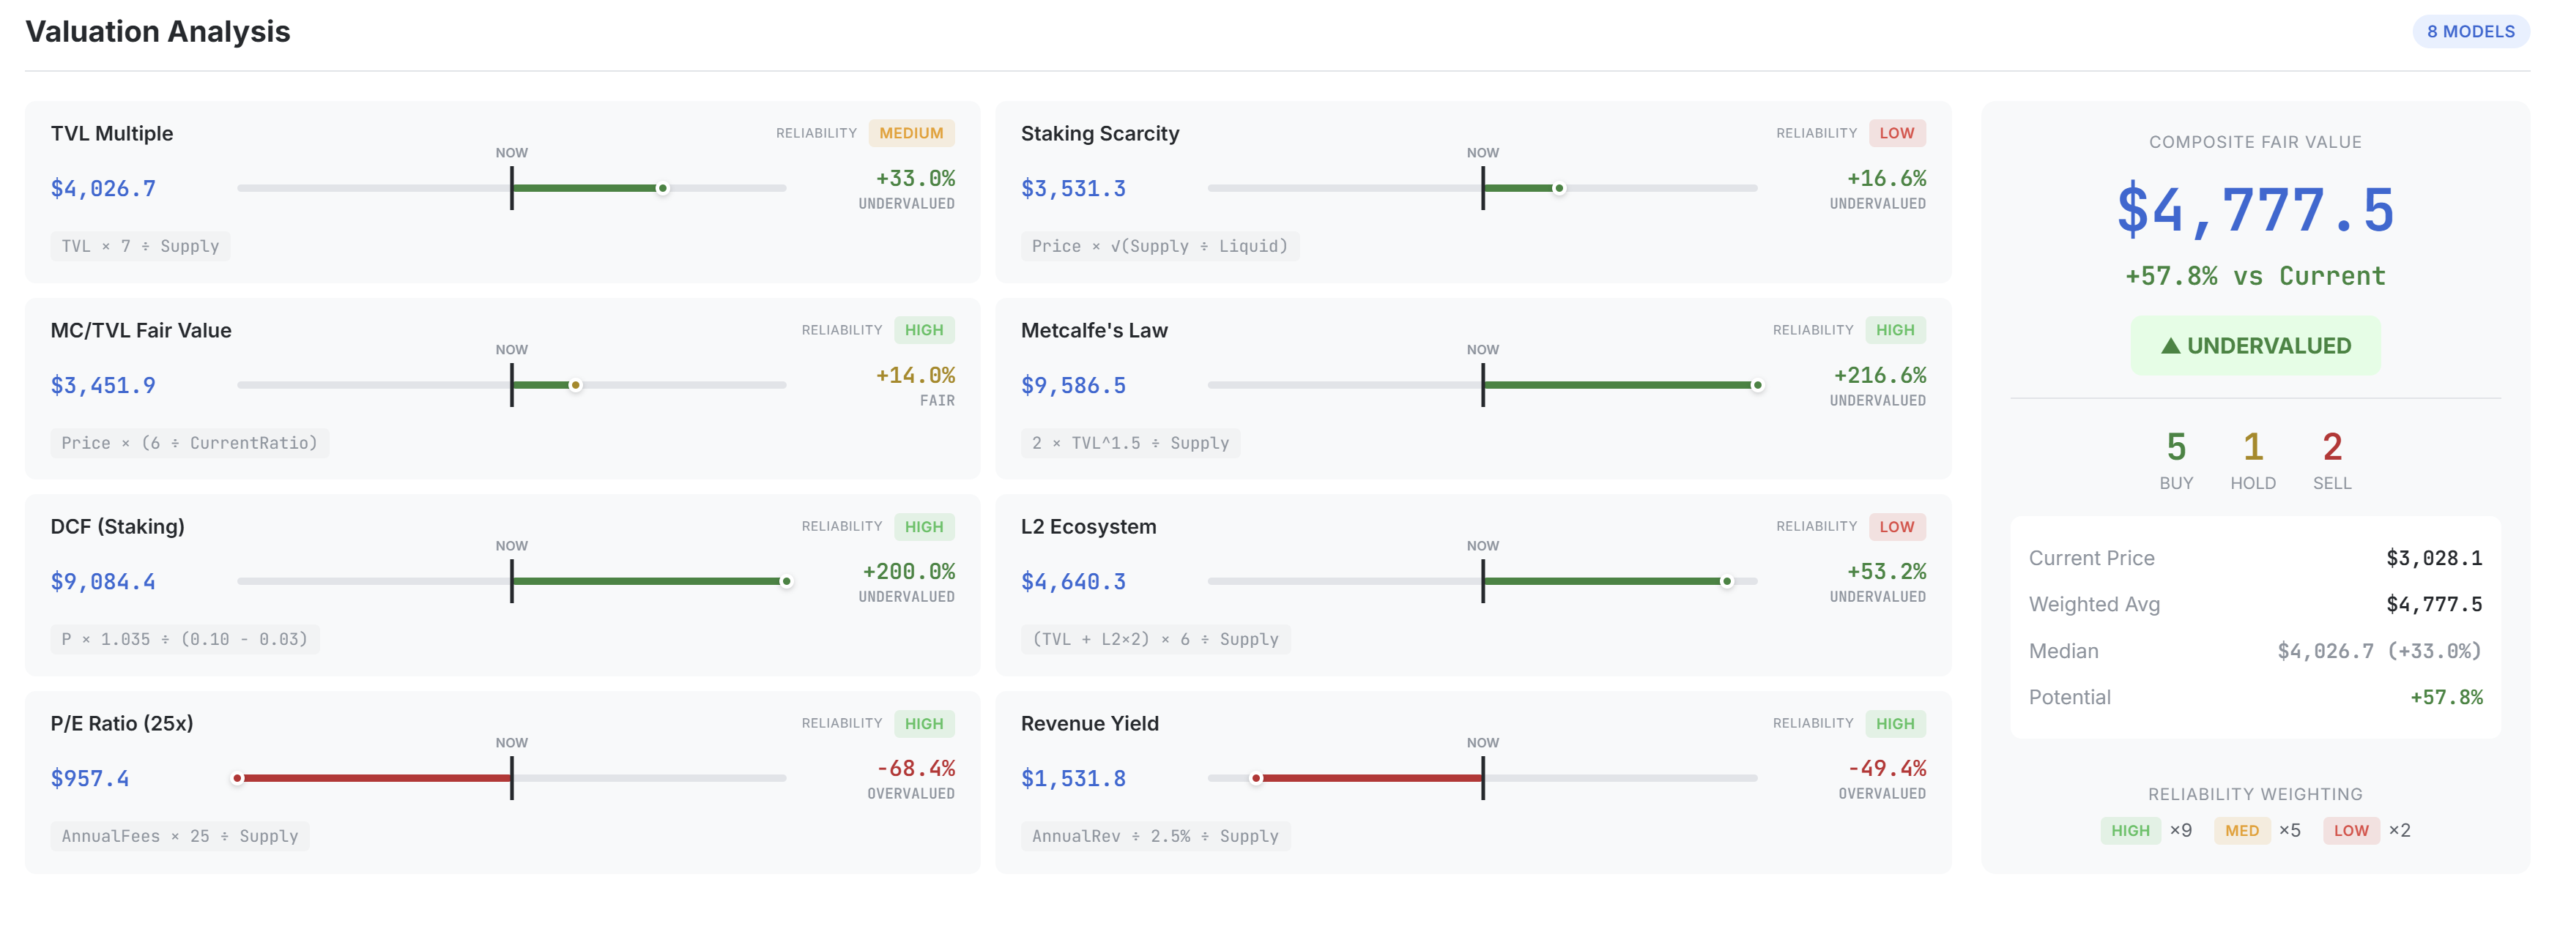Viewport: 2549px width, 926px height.
Task: Click the 8 MODELS badge
Action: pos(2469,31)
